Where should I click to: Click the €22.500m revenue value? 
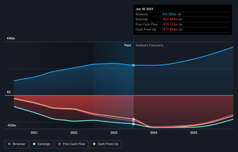[169, 14]
